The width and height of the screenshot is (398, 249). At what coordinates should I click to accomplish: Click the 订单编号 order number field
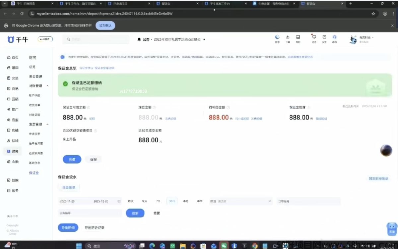pyautogui.click(x=308, y=201)
